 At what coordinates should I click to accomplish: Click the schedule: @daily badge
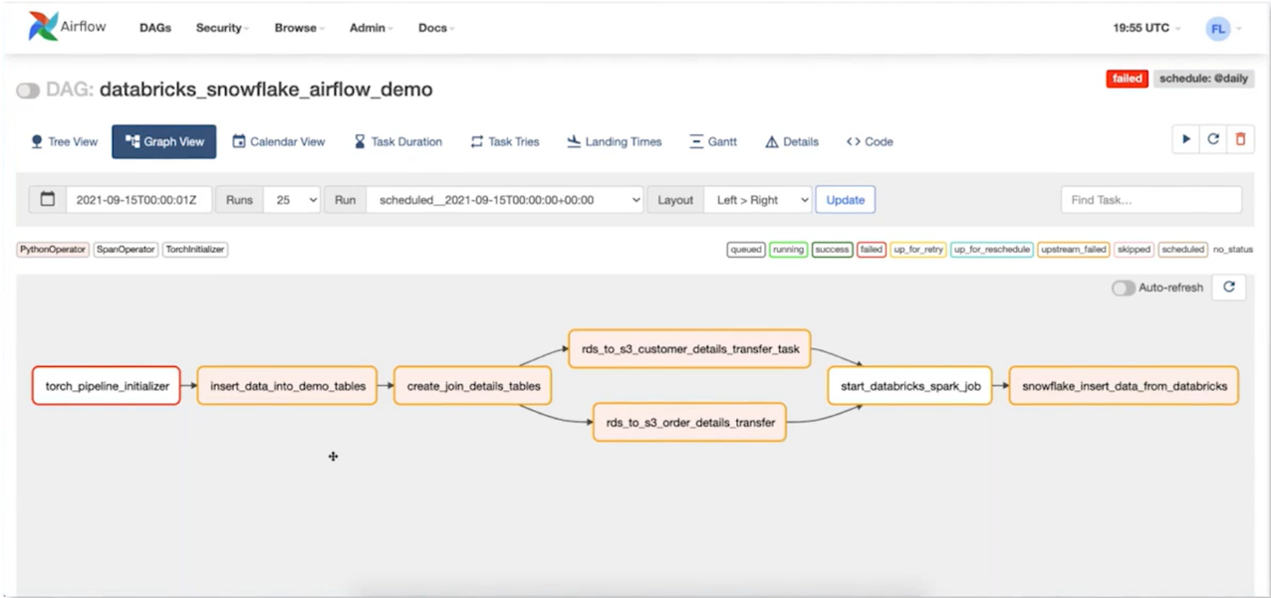coord(1202,79)
